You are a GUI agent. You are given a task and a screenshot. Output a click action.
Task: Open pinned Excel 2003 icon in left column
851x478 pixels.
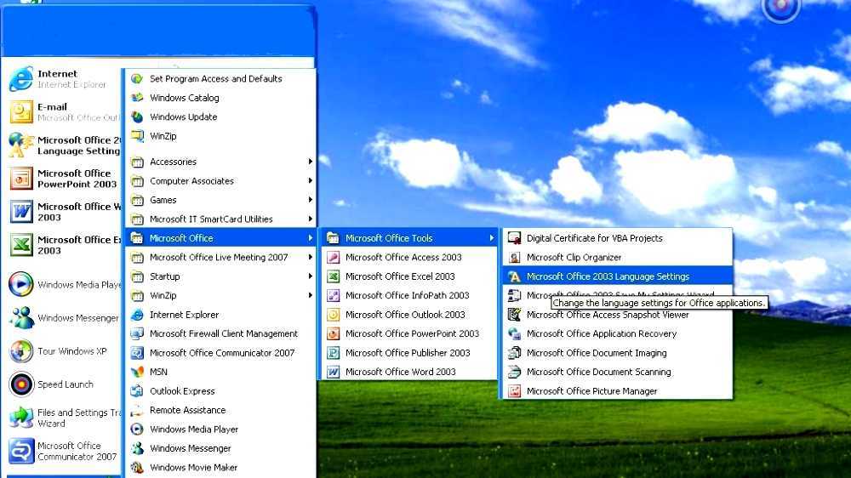[21, 245]
